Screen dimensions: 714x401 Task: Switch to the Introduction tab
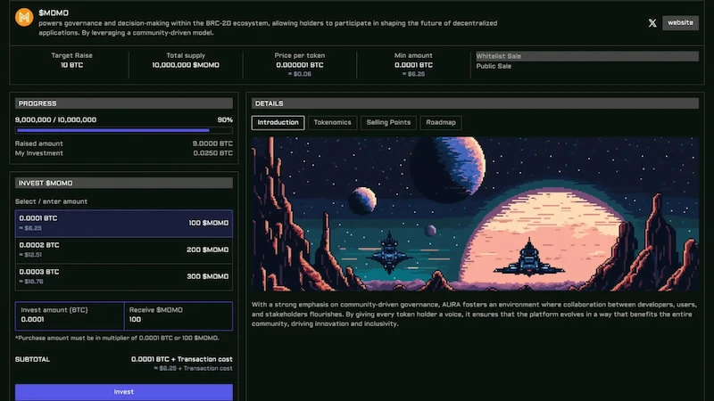click(x=278, y=122)
